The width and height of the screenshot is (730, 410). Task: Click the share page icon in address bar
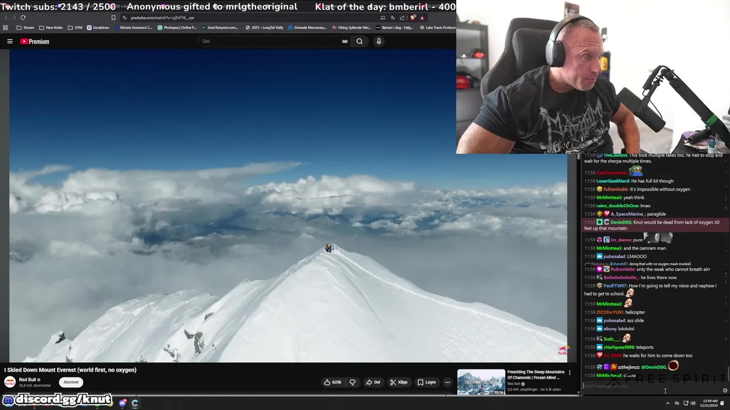pyautogui.click(x=402, y=18)
